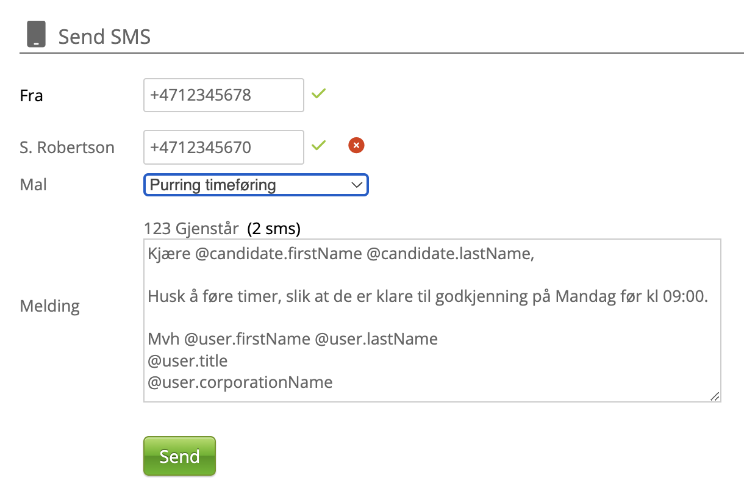Image resolution: width=744 pixels, height=494 pixels.
Task: Click the mobile phone icon beside Send SMS
Action: (x=36, y=35)
